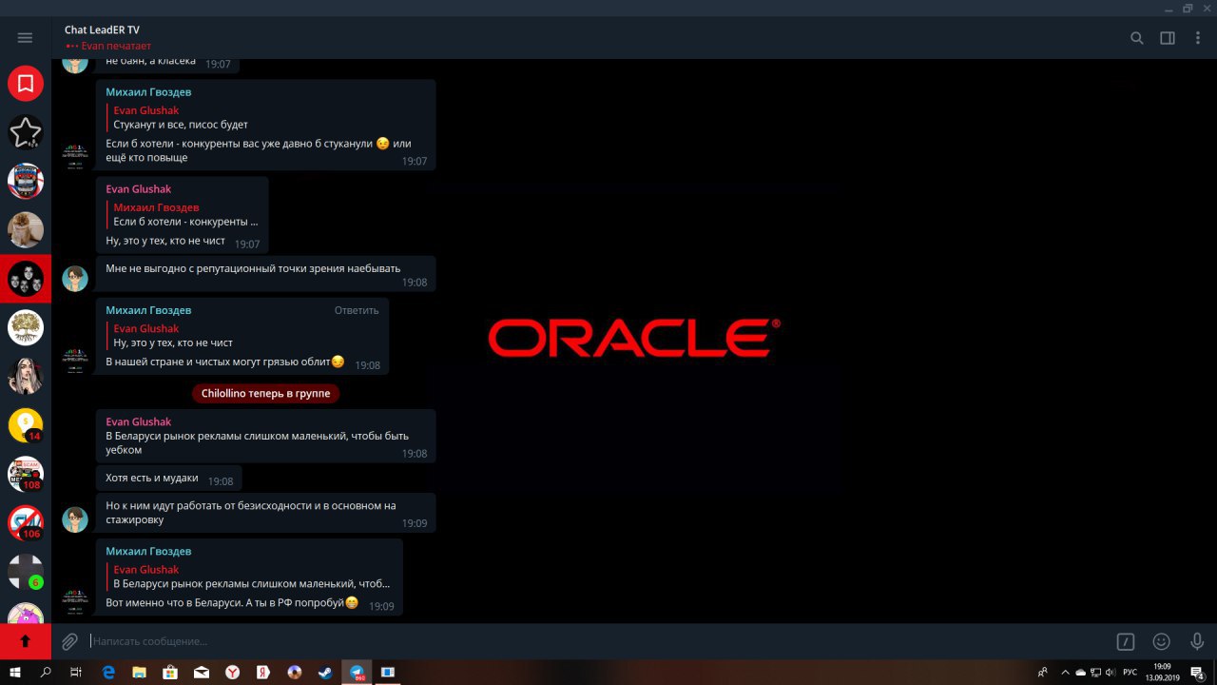The height and width of the screenshot is (685, 1217).
Task: Open Evan Glushak name above Belarus message
Action: point(139,421)
